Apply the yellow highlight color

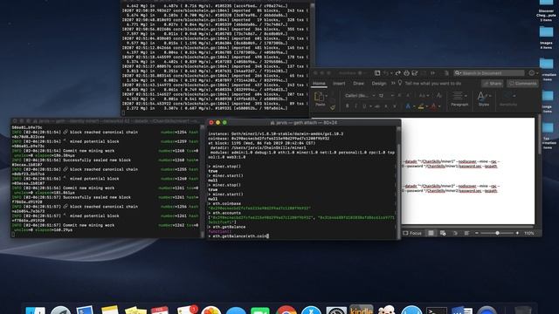point(421,106)
